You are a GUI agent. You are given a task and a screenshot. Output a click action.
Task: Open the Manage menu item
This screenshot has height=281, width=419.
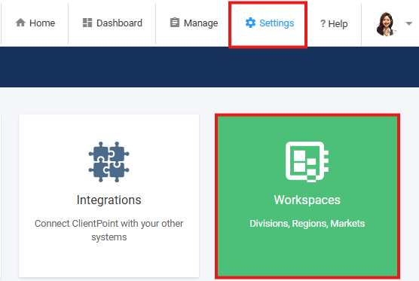pyautogui.click(x=194, y=23)
